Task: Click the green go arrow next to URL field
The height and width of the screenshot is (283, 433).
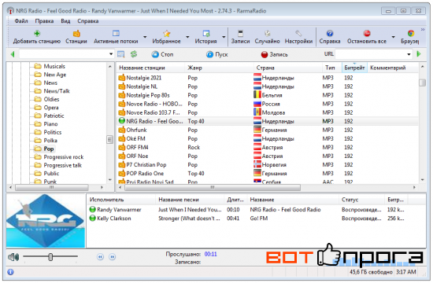Action: [419, 54]
